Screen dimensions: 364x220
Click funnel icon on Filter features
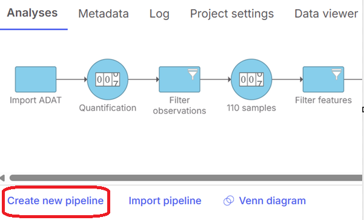click(x=337, y=74)
